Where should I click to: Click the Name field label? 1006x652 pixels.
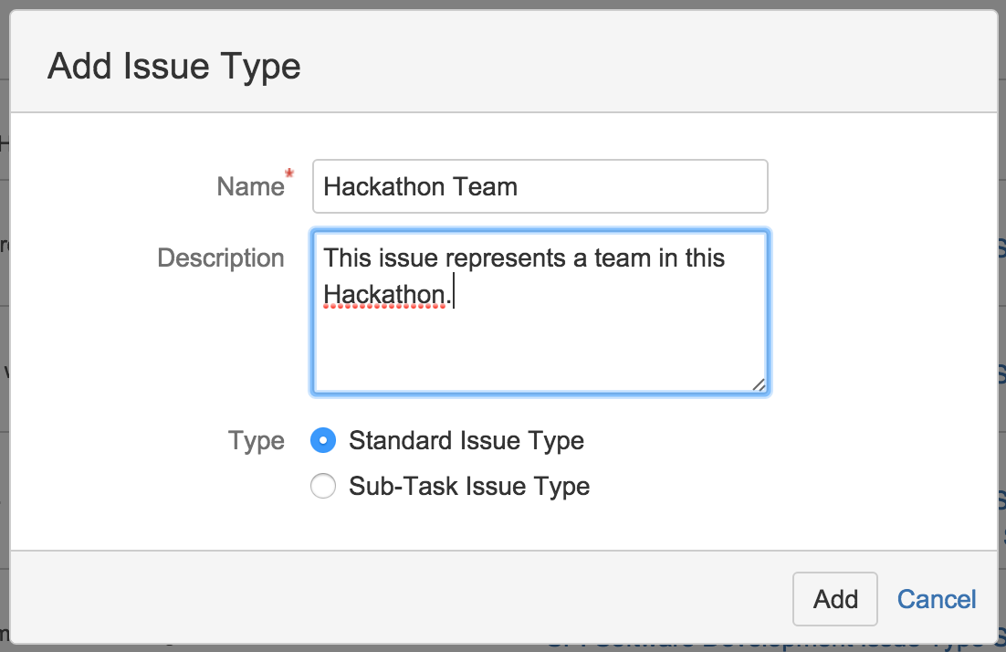point(251,186)
